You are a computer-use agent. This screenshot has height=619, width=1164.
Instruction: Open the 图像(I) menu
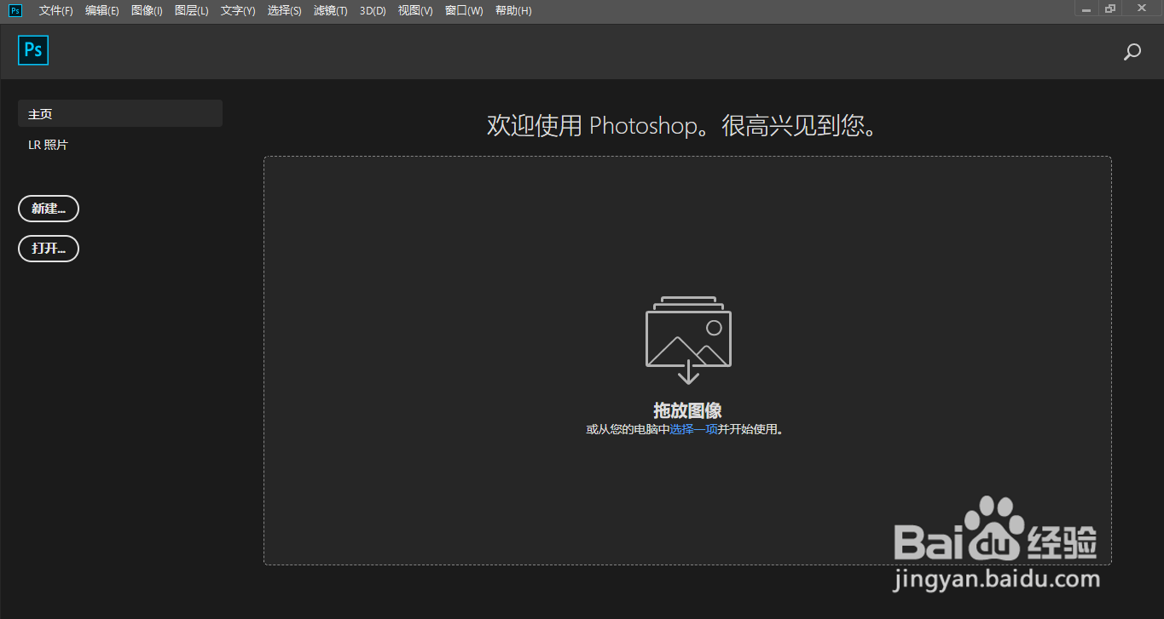(x=147, y=10)
